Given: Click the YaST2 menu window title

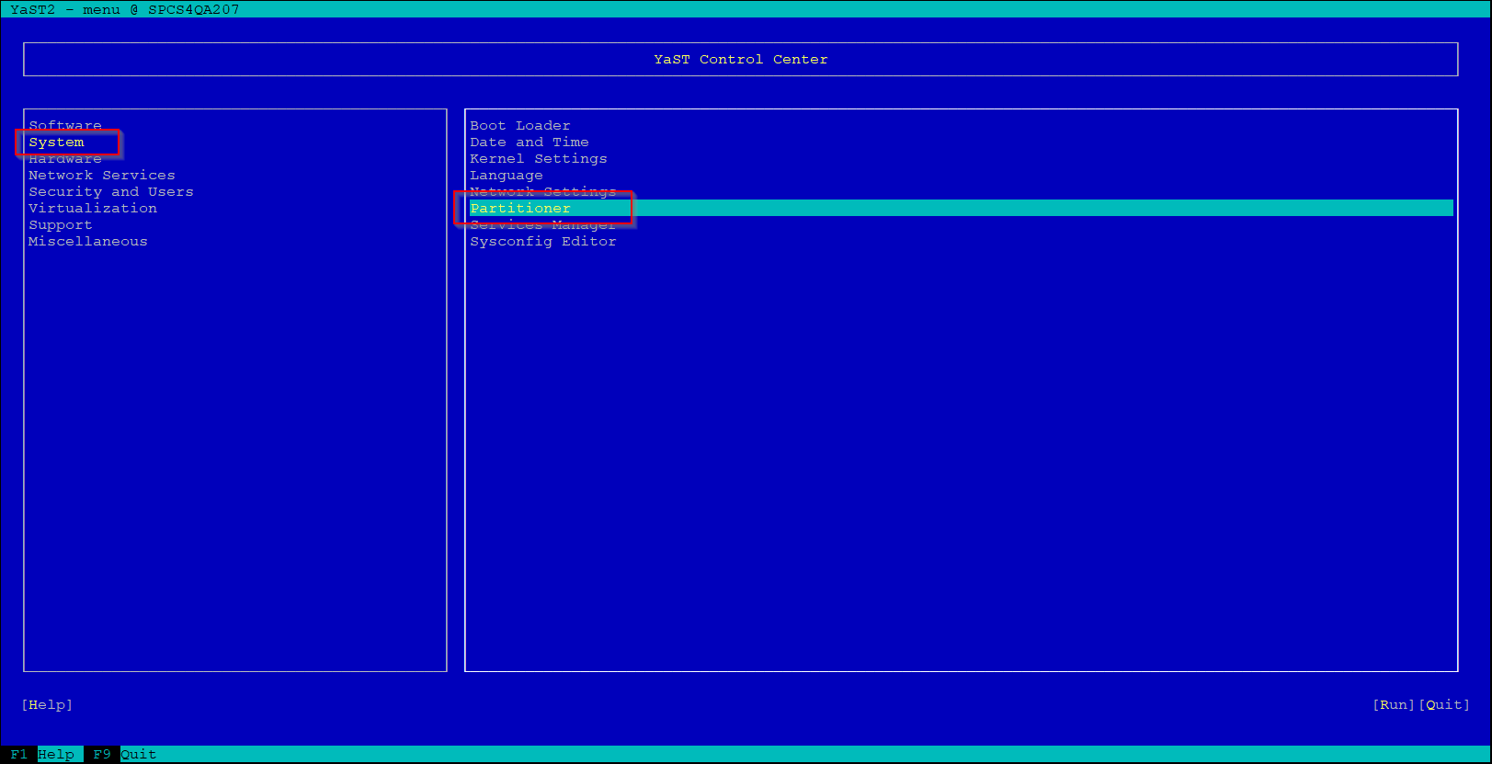Looking at the screenshot, I should [x=125, y=9].
